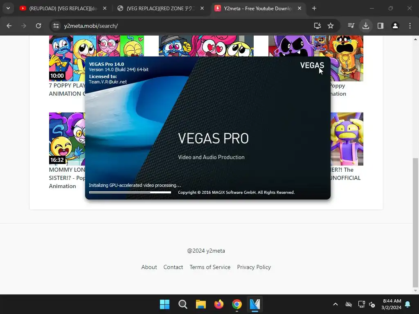The image size is (419, 314).
Task: Open the network tray icon
Action: [361, 304]
